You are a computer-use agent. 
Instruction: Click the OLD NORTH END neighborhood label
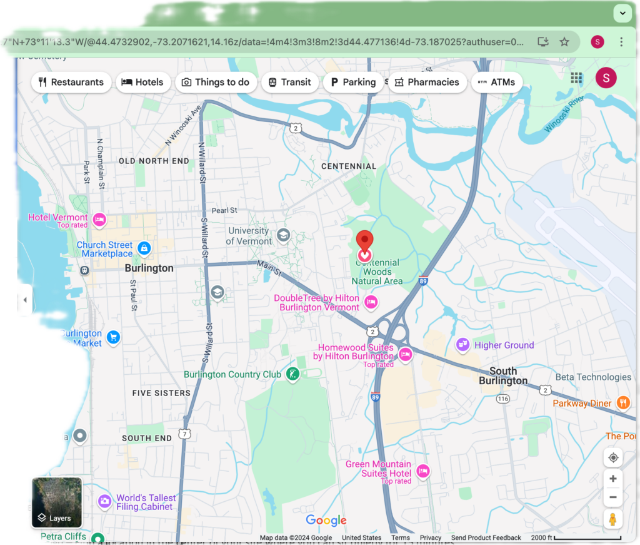[x=154, y=161]
